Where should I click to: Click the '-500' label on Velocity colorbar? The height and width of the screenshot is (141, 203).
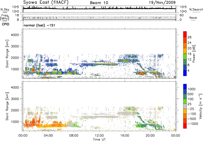[192, 119]
